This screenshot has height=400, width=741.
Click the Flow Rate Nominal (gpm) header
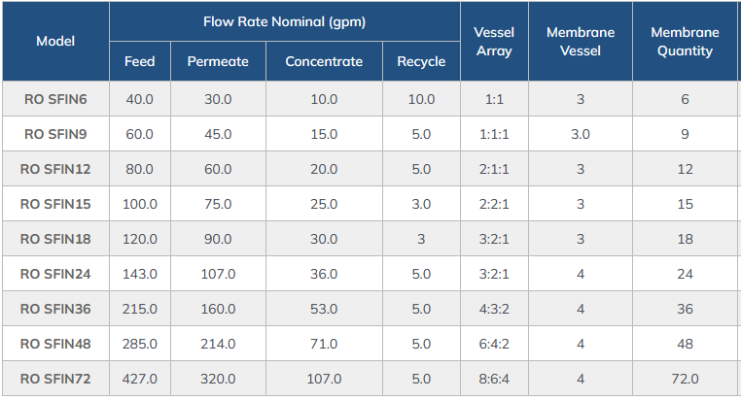(x=284, y=21)
